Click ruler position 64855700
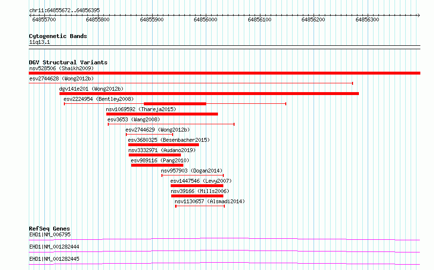Image resolution: width=434 pixels, height=270 pixels. (44, 19)
